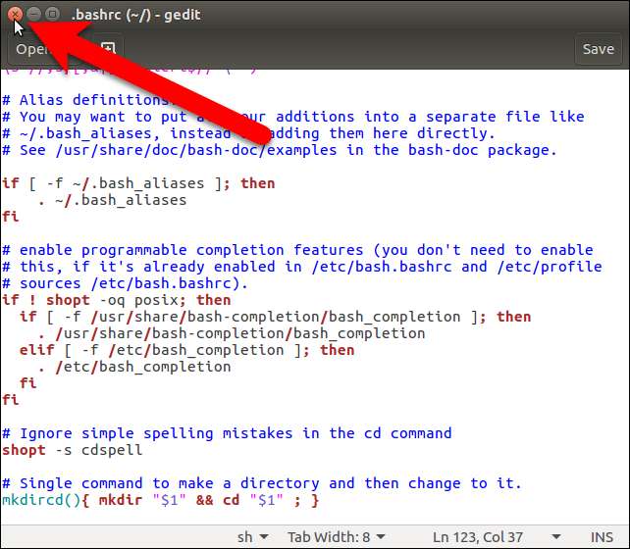Create a new document with the toolbar icon
Screen dimensions: 630x549
click(108, 49)
